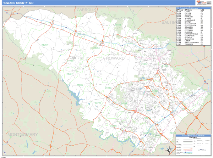The height and width of the screenshot is (158, 213).
Task: Click ZIP code label 20777 on map
Action: coord(98,103)
